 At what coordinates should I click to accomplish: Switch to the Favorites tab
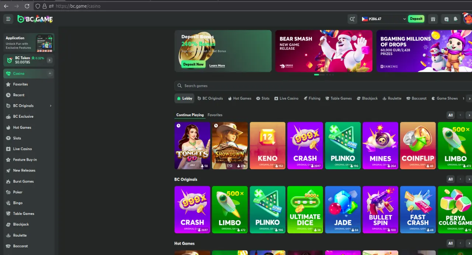pos(215,115)
